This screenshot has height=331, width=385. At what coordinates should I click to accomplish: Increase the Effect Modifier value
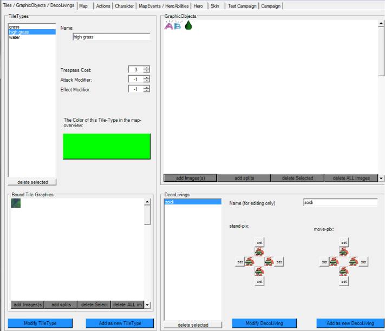pos(147,87)
